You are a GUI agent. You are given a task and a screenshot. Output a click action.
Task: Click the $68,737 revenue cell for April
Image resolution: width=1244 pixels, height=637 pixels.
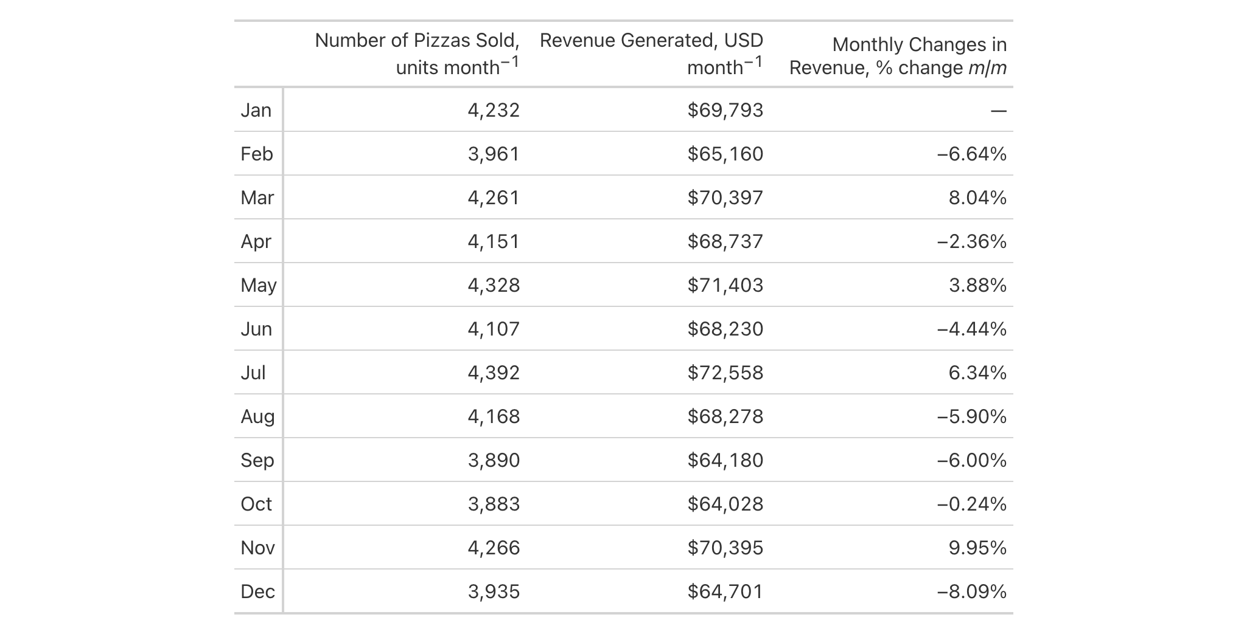725,241
